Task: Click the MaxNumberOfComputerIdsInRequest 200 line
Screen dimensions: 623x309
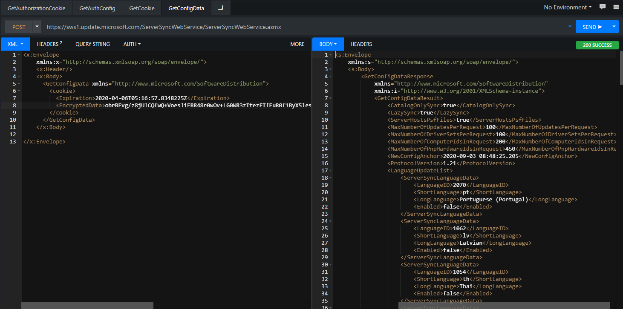Action: (502, 142)
